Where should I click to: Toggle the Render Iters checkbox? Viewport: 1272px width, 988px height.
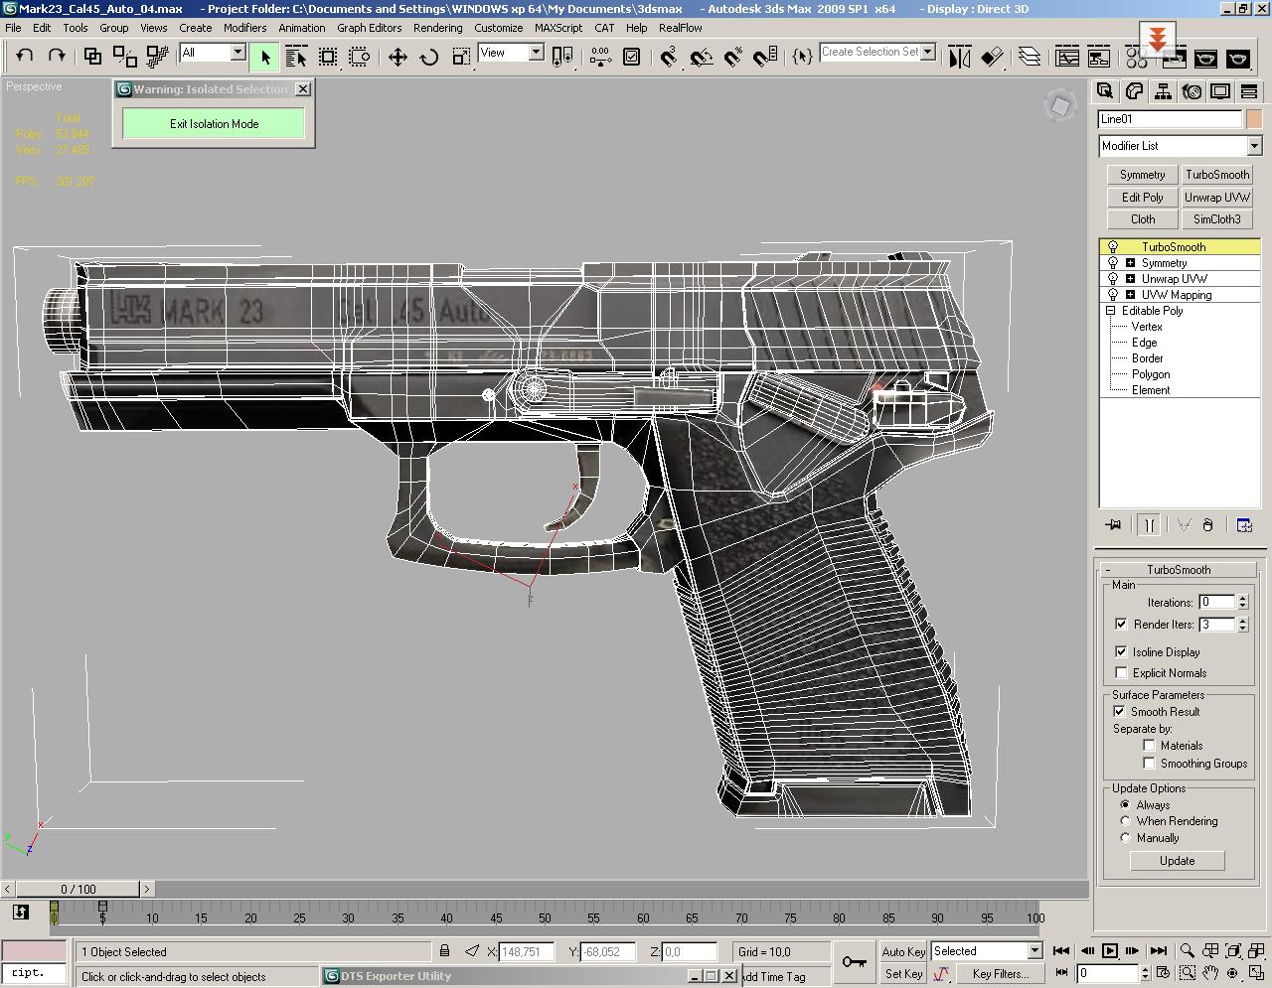pos(1121,625)
